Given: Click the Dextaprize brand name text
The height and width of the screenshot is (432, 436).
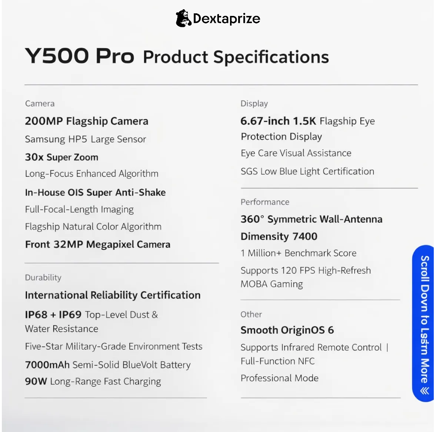Looking at the screenshot, I should pyautogui.click(x=226, y=19).
